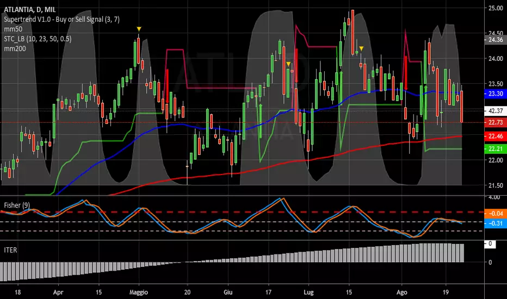Screen dimensions: 507x299
Task: Click the 4.00 Fisher scale label
Action: coord(494,197)
